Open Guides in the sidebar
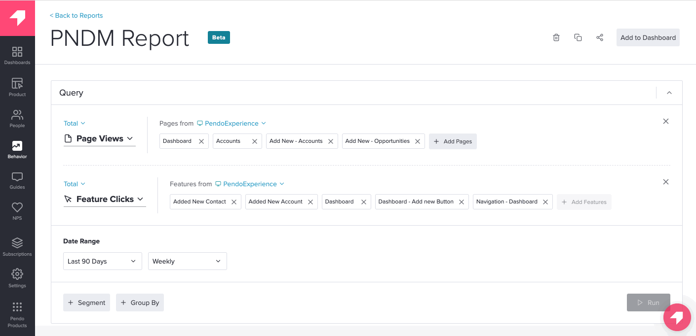This screenshot has width=696, height=336. pyautogui.click(x=17, y=180)
